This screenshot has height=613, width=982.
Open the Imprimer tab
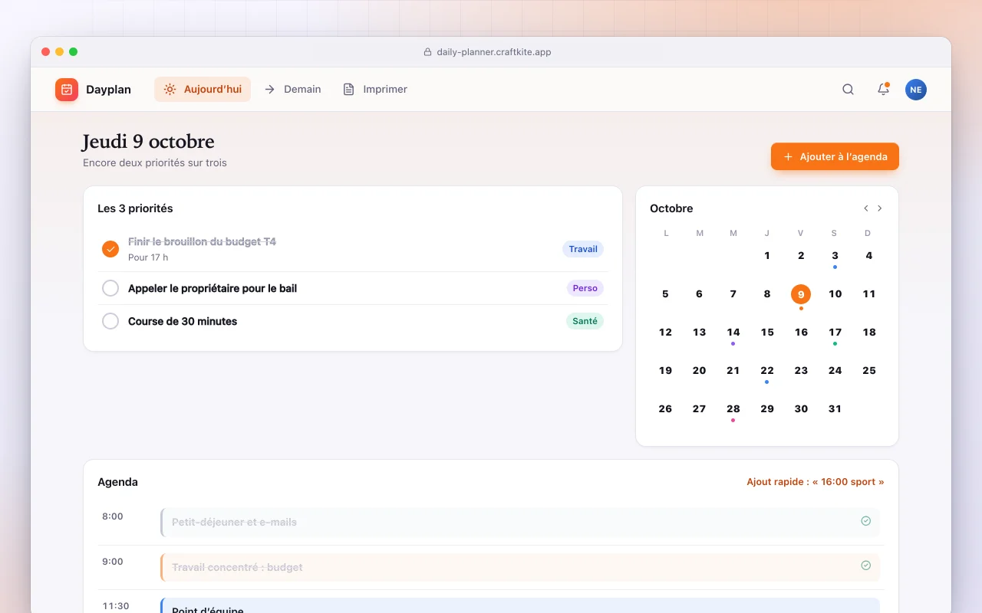(x=375, y=90)
